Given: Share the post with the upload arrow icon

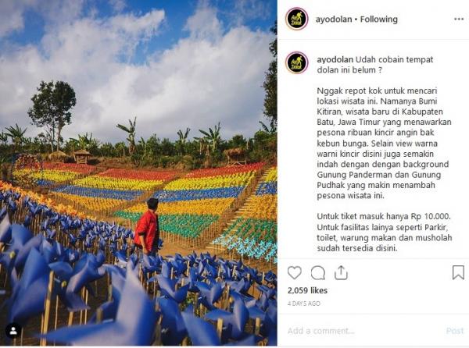Looking at the screenshot, I should (341, 272).
